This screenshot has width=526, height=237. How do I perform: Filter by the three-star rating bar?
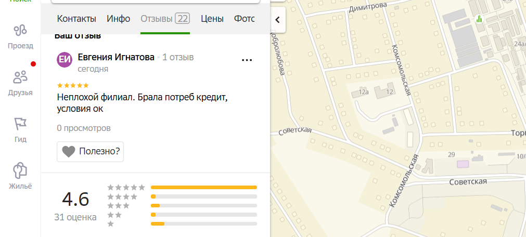204,205
